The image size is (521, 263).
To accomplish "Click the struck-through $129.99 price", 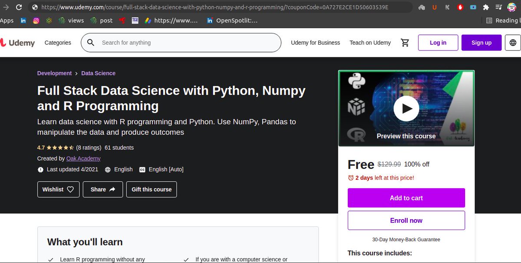I will [389, 164].
